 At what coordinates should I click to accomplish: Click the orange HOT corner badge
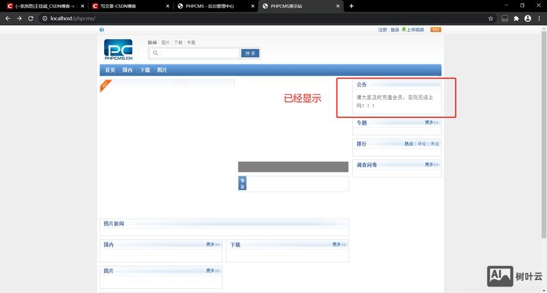coord(105,86)
